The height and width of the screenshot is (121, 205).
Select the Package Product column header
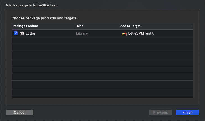[44, 26]
